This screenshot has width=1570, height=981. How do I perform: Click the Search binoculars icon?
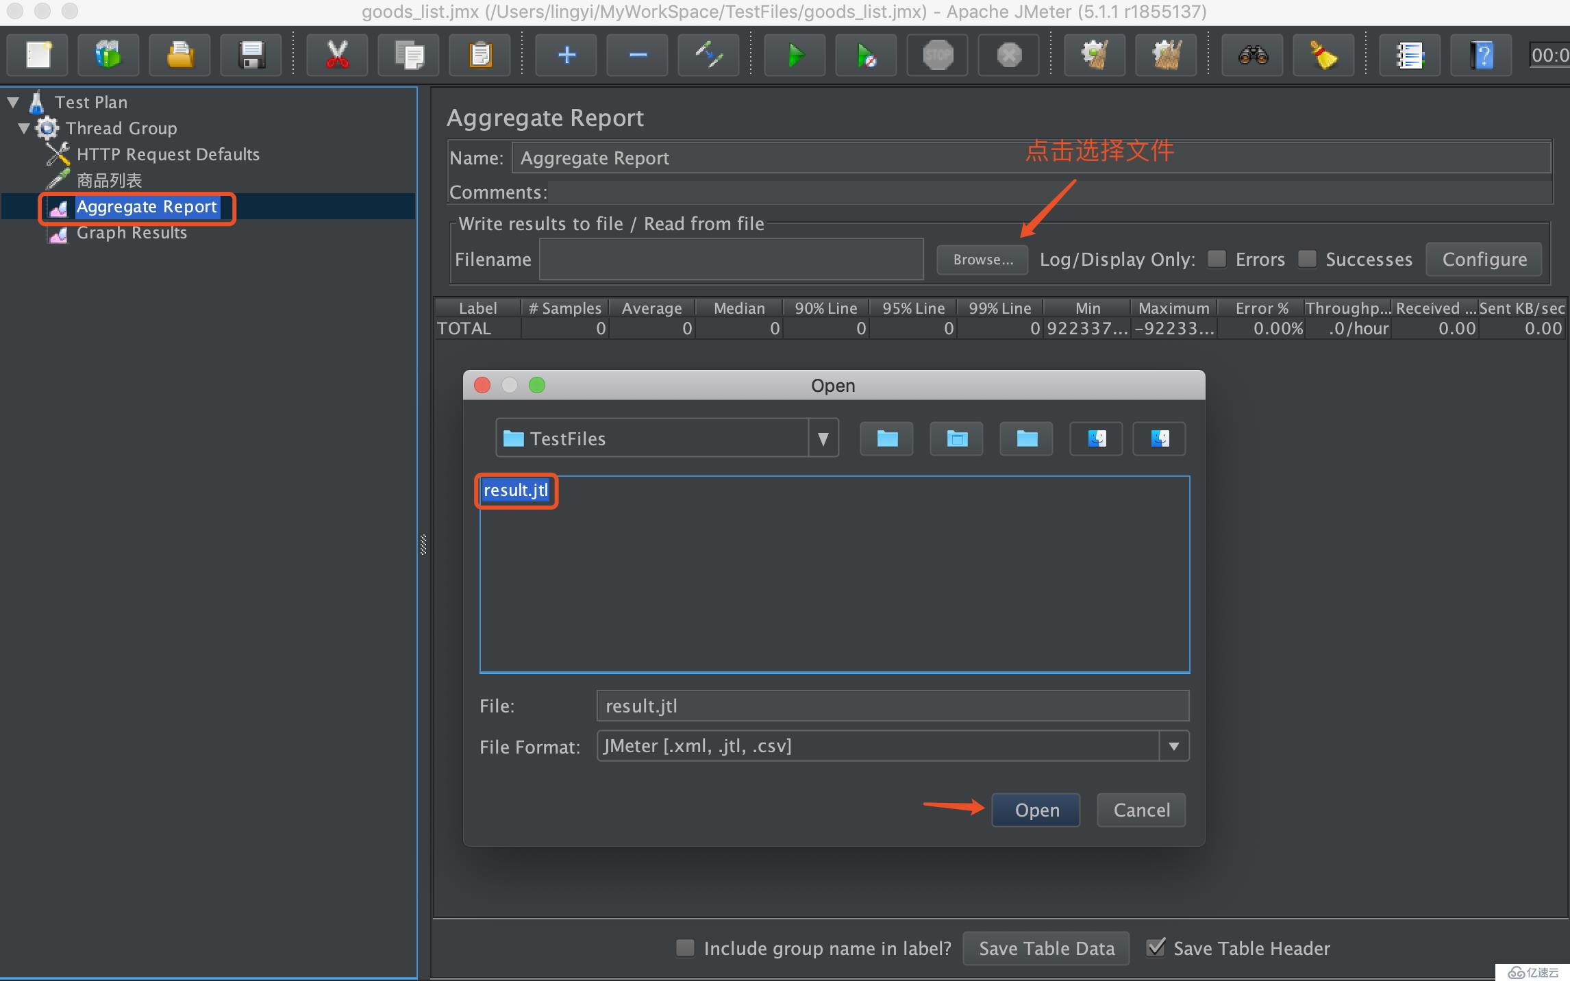1253,55
